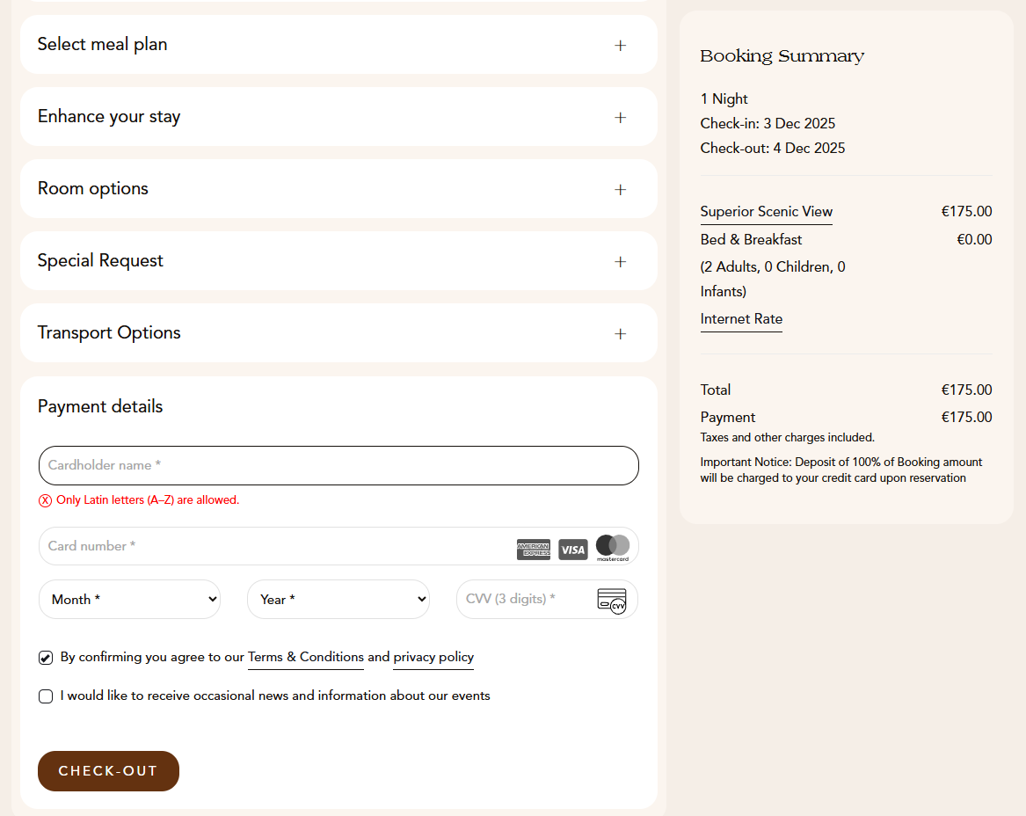The height and width of the screenshot is (816, 1026).
Task: Click the plus icon beside Room options
Action: (x=620, y=189)
